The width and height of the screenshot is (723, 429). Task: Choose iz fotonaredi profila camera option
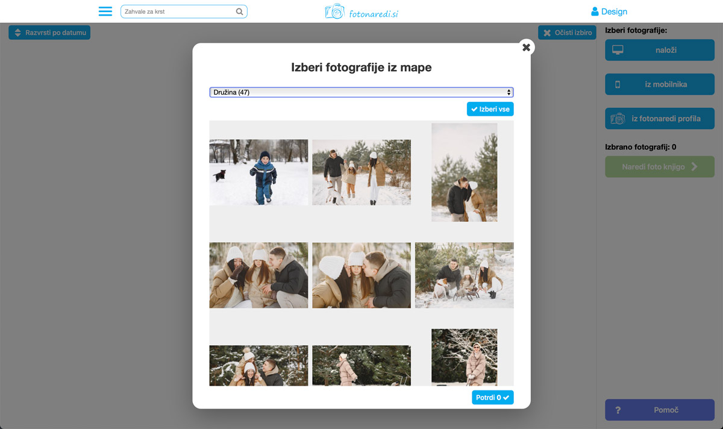pyautogui.click(x=660, y=119)
